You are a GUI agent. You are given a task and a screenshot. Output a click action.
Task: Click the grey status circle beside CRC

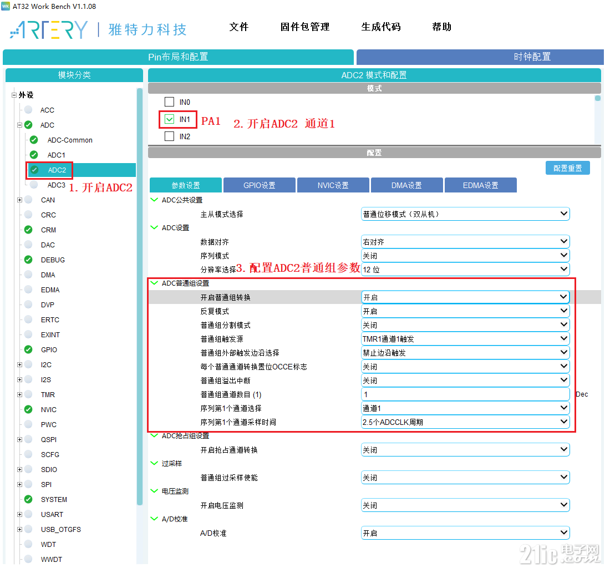(28, 215)
